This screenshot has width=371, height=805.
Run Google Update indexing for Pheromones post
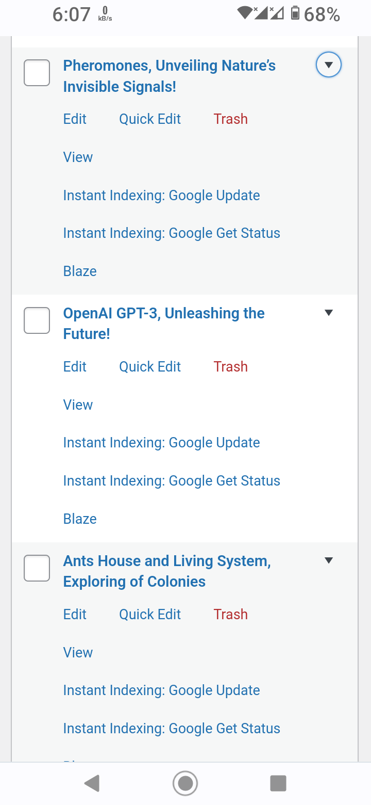click(161, 196)
